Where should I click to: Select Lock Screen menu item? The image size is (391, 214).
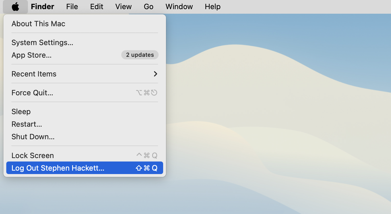tap(85, 156)
